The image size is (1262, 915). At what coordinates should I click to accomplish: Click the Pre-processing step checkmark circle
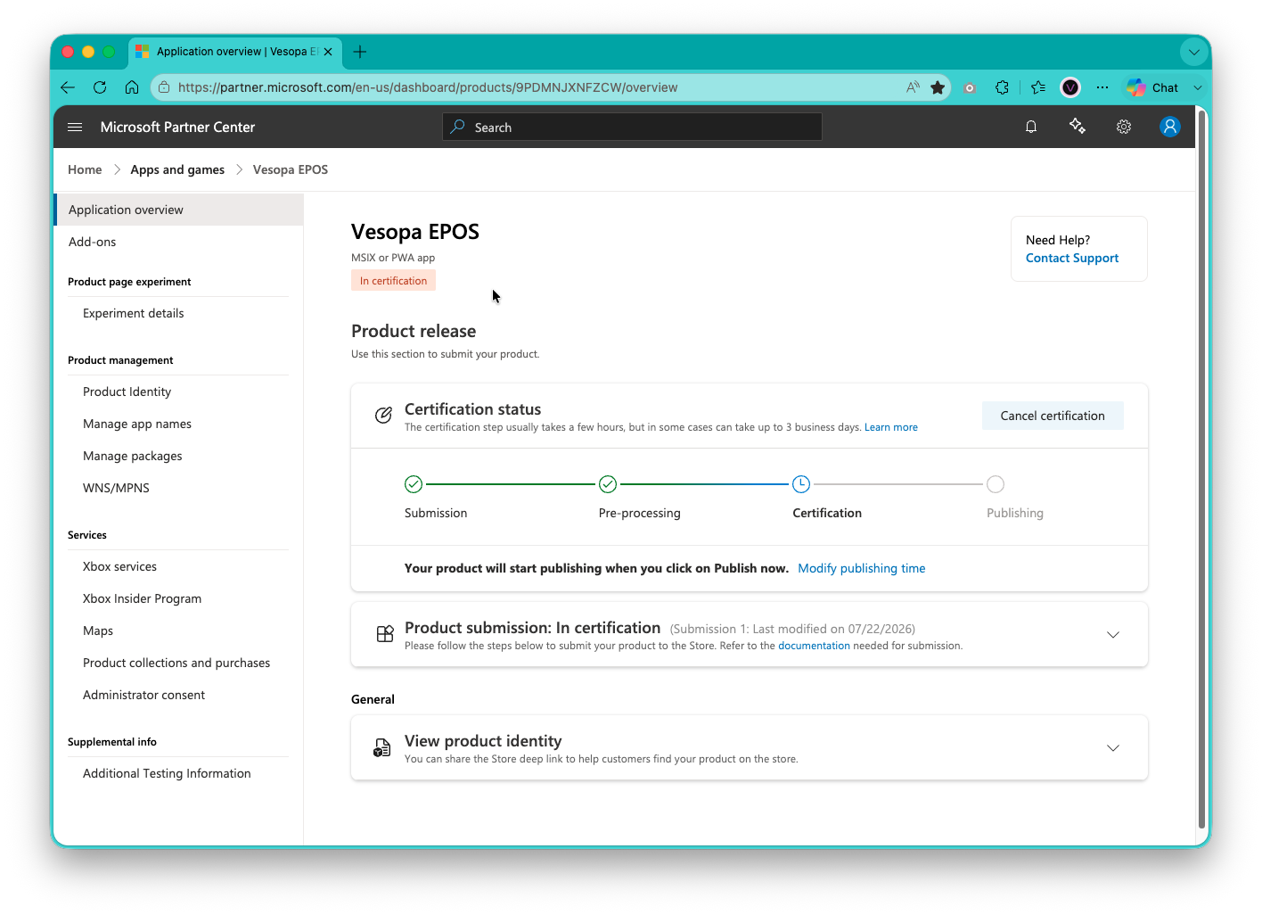coord(608,484)
